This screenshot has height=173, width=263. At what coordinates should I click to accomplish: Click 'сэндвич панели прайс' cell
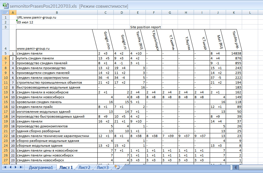[57, 107]
